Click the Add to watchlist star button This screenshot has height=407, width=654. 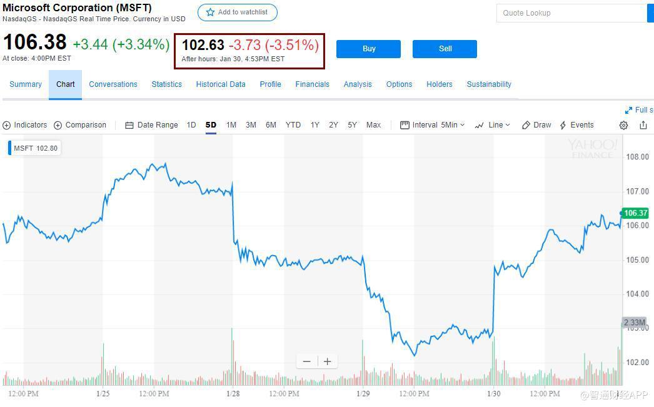(x=237, y=13)
